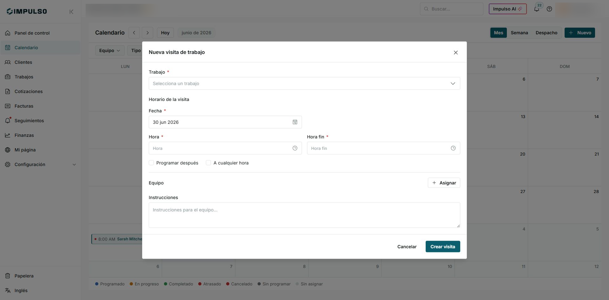Click the Sin programar legend entry
The height and width of the screenshot is (300, 609).
coord(274,284)
